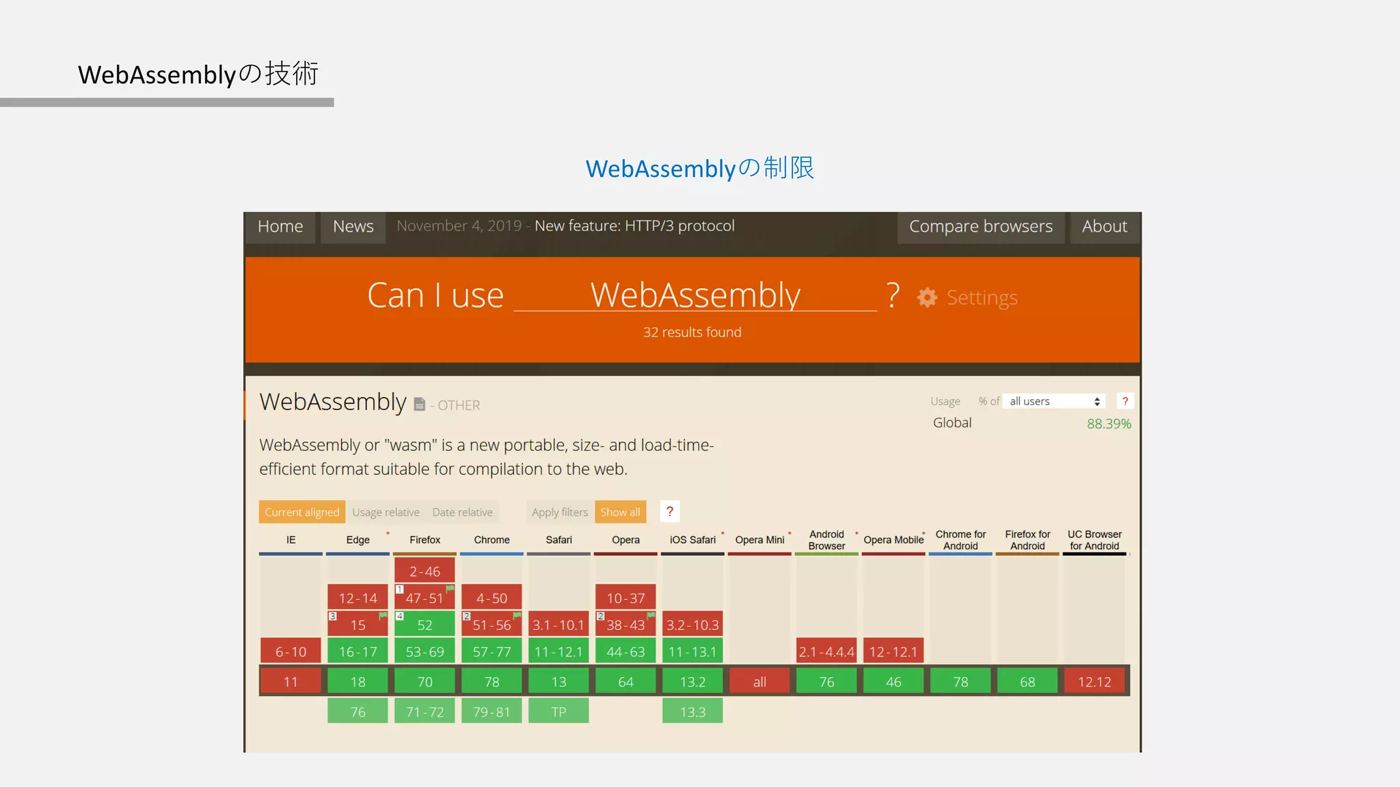This screenshot has width=1400, height=787.
Task: Open the News tab
Action: click(353, 227)
